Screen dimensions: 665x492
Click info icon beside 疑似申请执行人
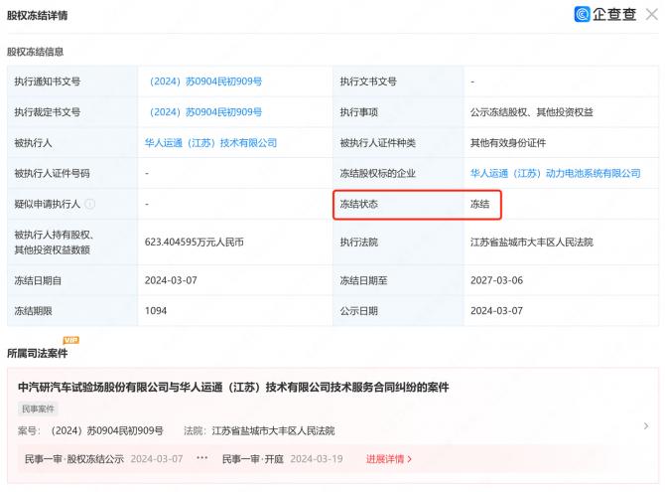90,204
